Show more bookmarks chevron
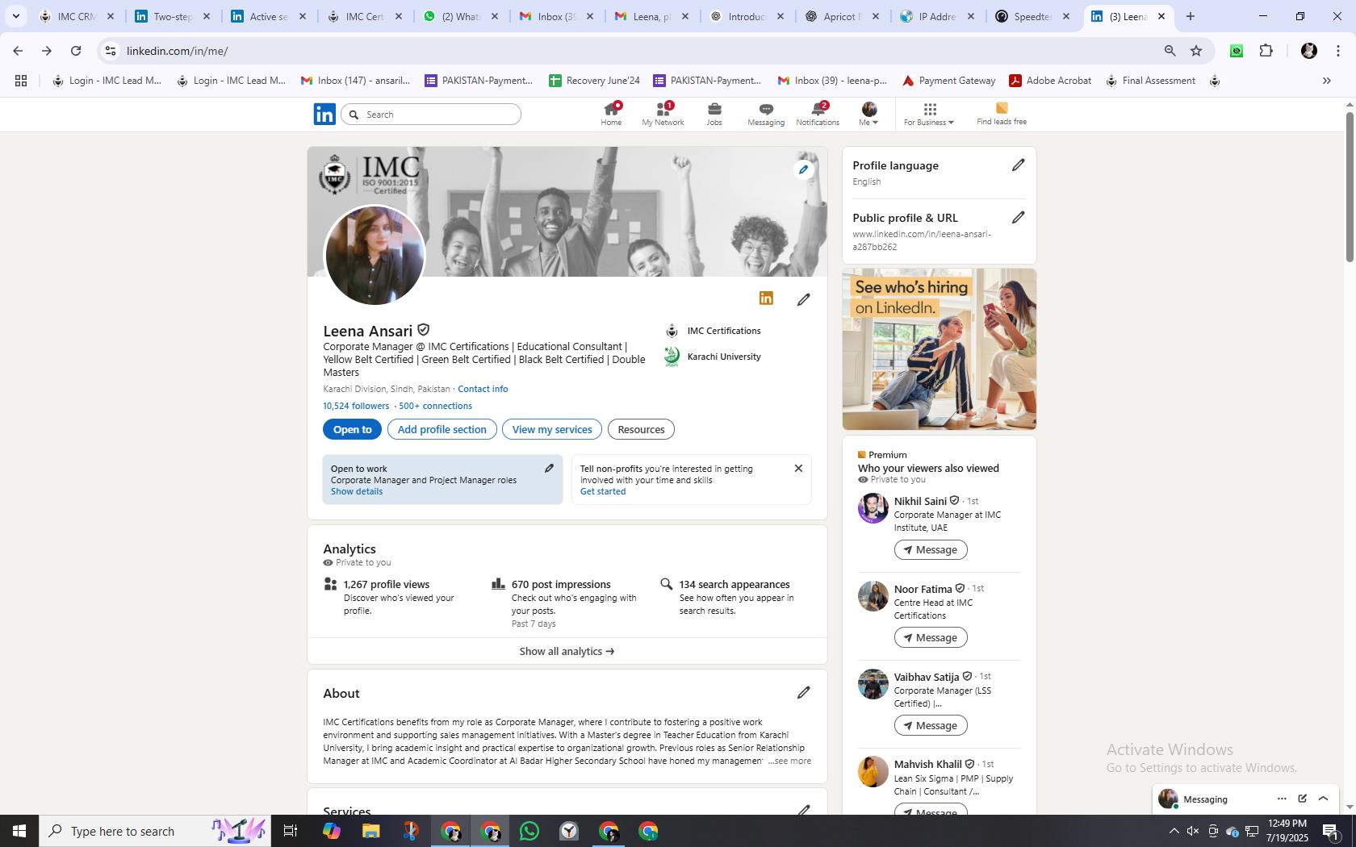 pyautogui.click(x=1326, y=81)
